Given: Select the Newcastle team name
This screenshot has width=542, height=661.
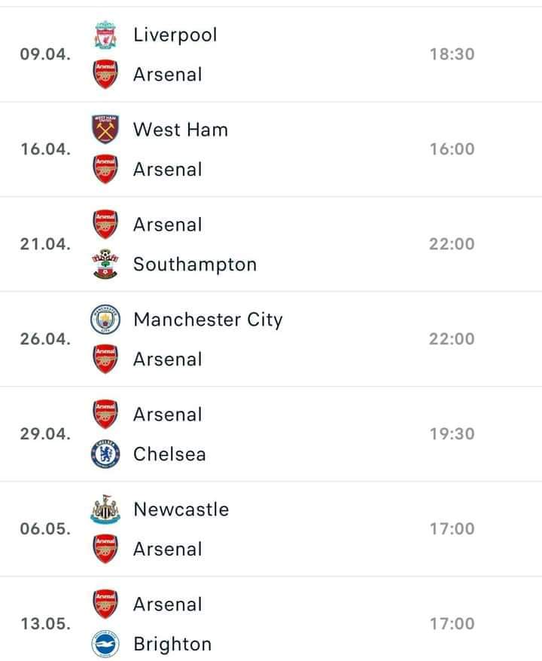Looking at the screenshot, I should (181, 510).
